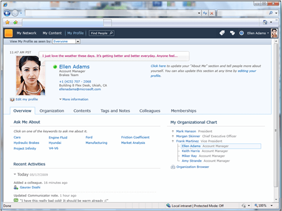
Task: Click the Edit my profile link
Action: pyautogui.click(x=26, y=100)
